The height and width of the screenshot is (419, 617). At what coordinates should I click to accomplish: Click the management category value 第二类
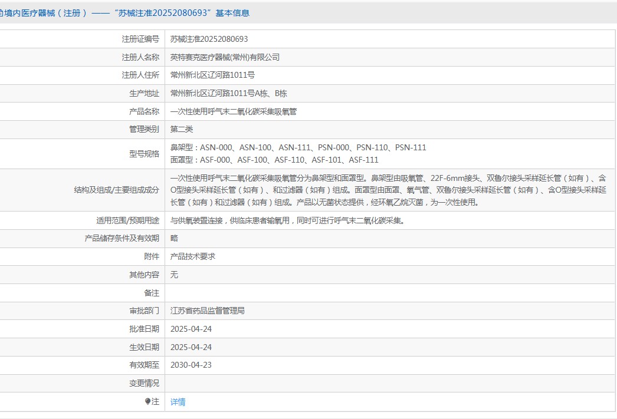tap(182, 129)
